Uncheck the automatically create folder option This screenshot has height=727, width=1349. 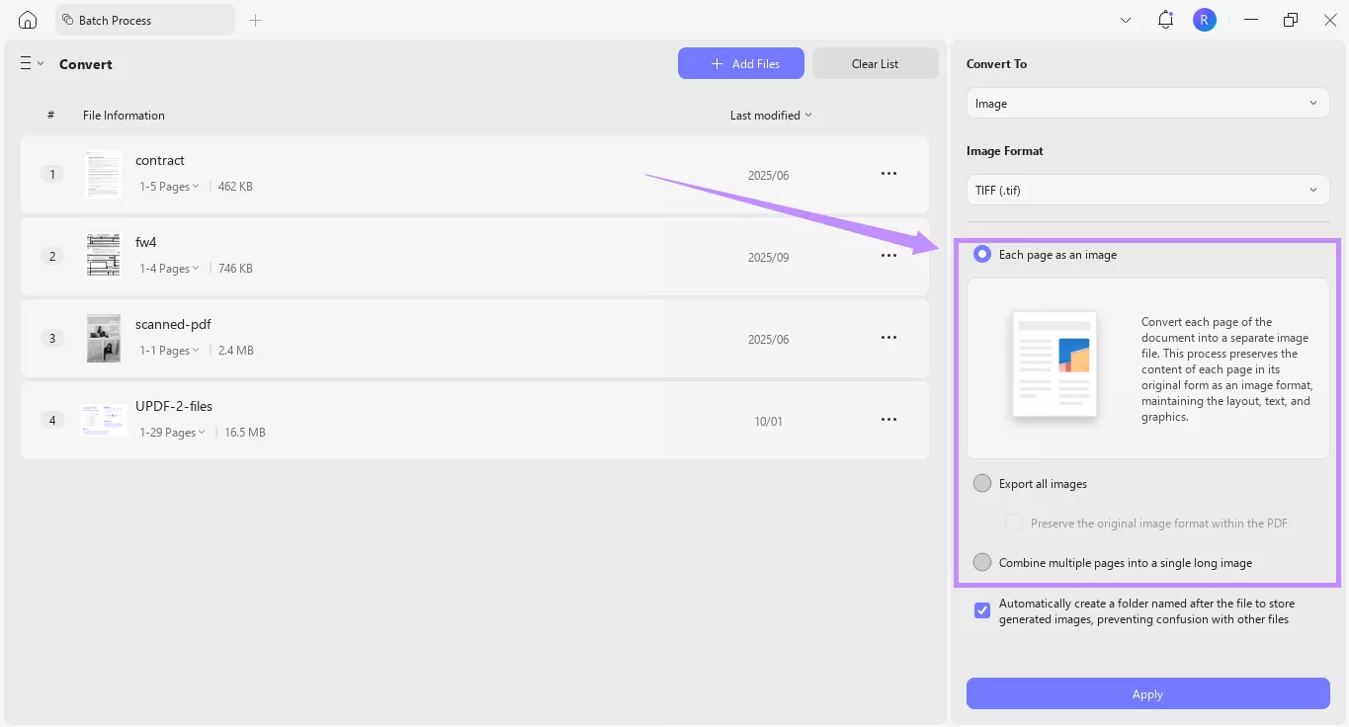981,610
